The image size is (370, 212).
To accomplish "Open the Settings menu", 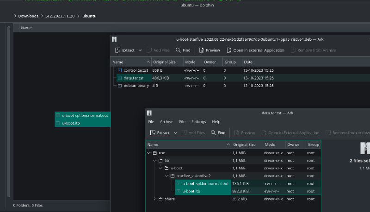I will (198, 122).
